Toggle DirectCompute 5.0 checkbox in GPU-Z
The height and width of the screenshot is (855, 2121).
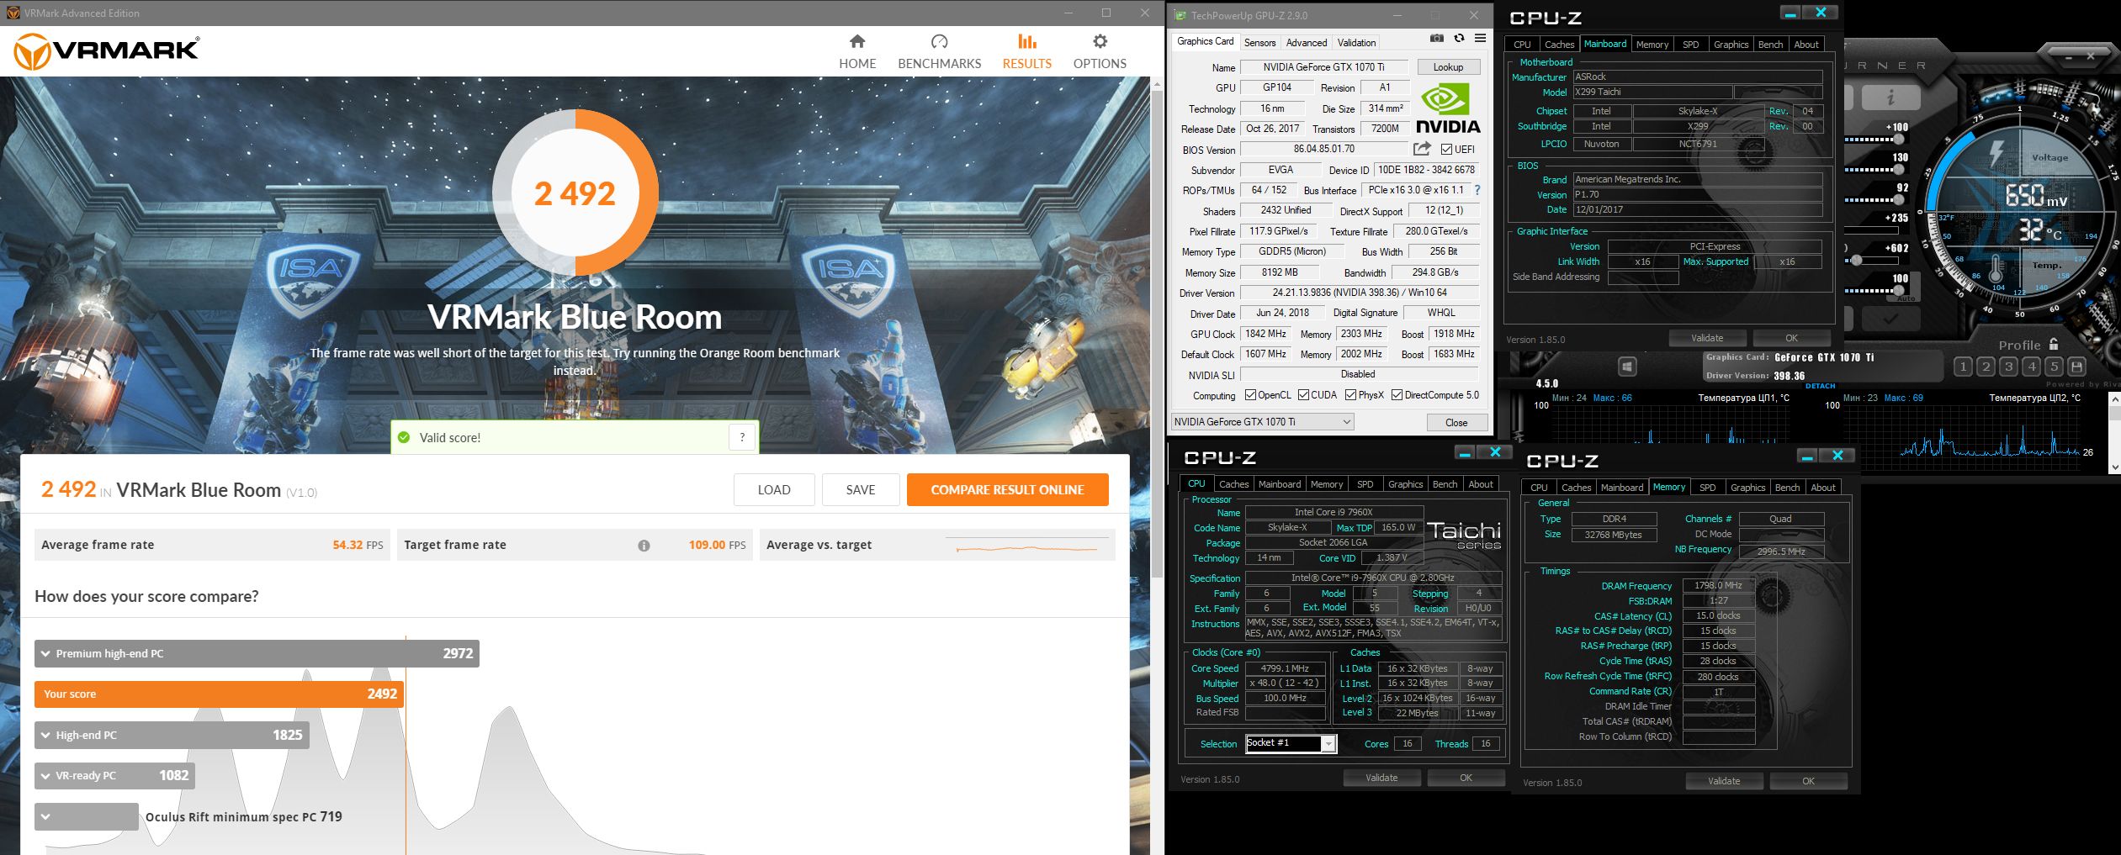(1397, 395)
